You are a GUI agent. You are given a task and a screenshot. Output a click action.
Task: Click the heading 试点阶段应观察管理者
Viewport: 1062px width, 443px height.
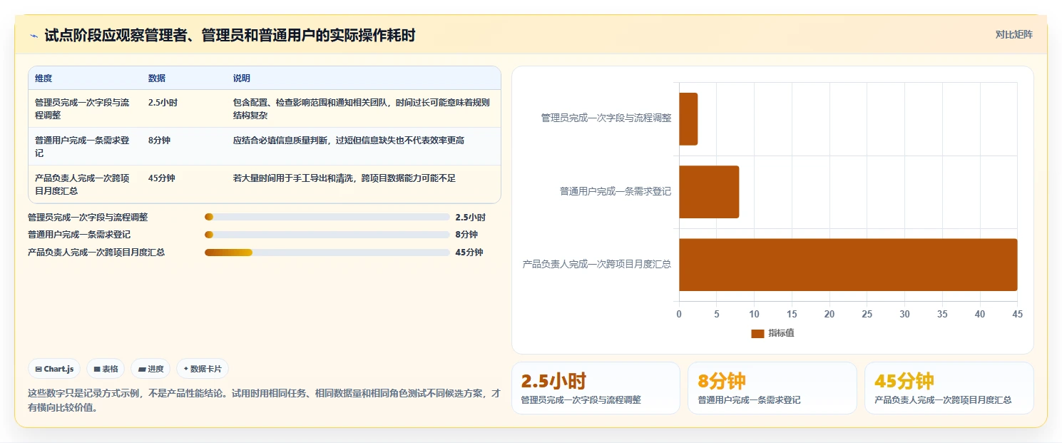tap(230, 36)
